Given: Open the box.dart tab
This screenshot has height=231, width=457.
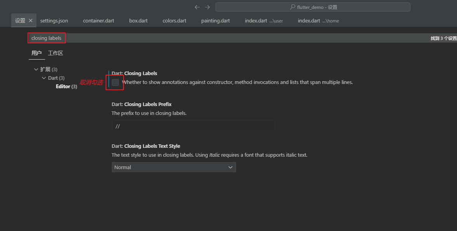Looking at the screenshot, I should click(138, 21).
